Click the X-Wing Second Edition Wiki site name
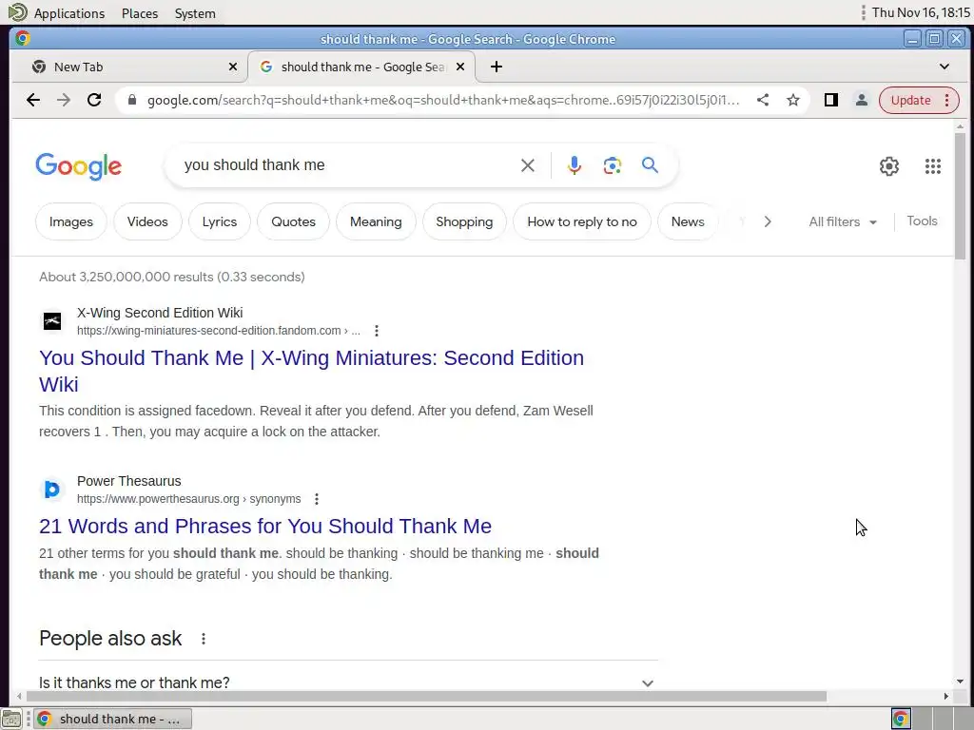This screenshot has height=730, width=974. [160, 313]
